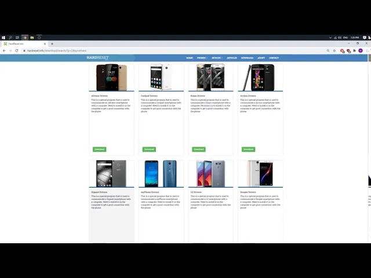Screen dimensions: 371x278
Task: Open the ABOUT menu item
Action: [x=261, y=58]
